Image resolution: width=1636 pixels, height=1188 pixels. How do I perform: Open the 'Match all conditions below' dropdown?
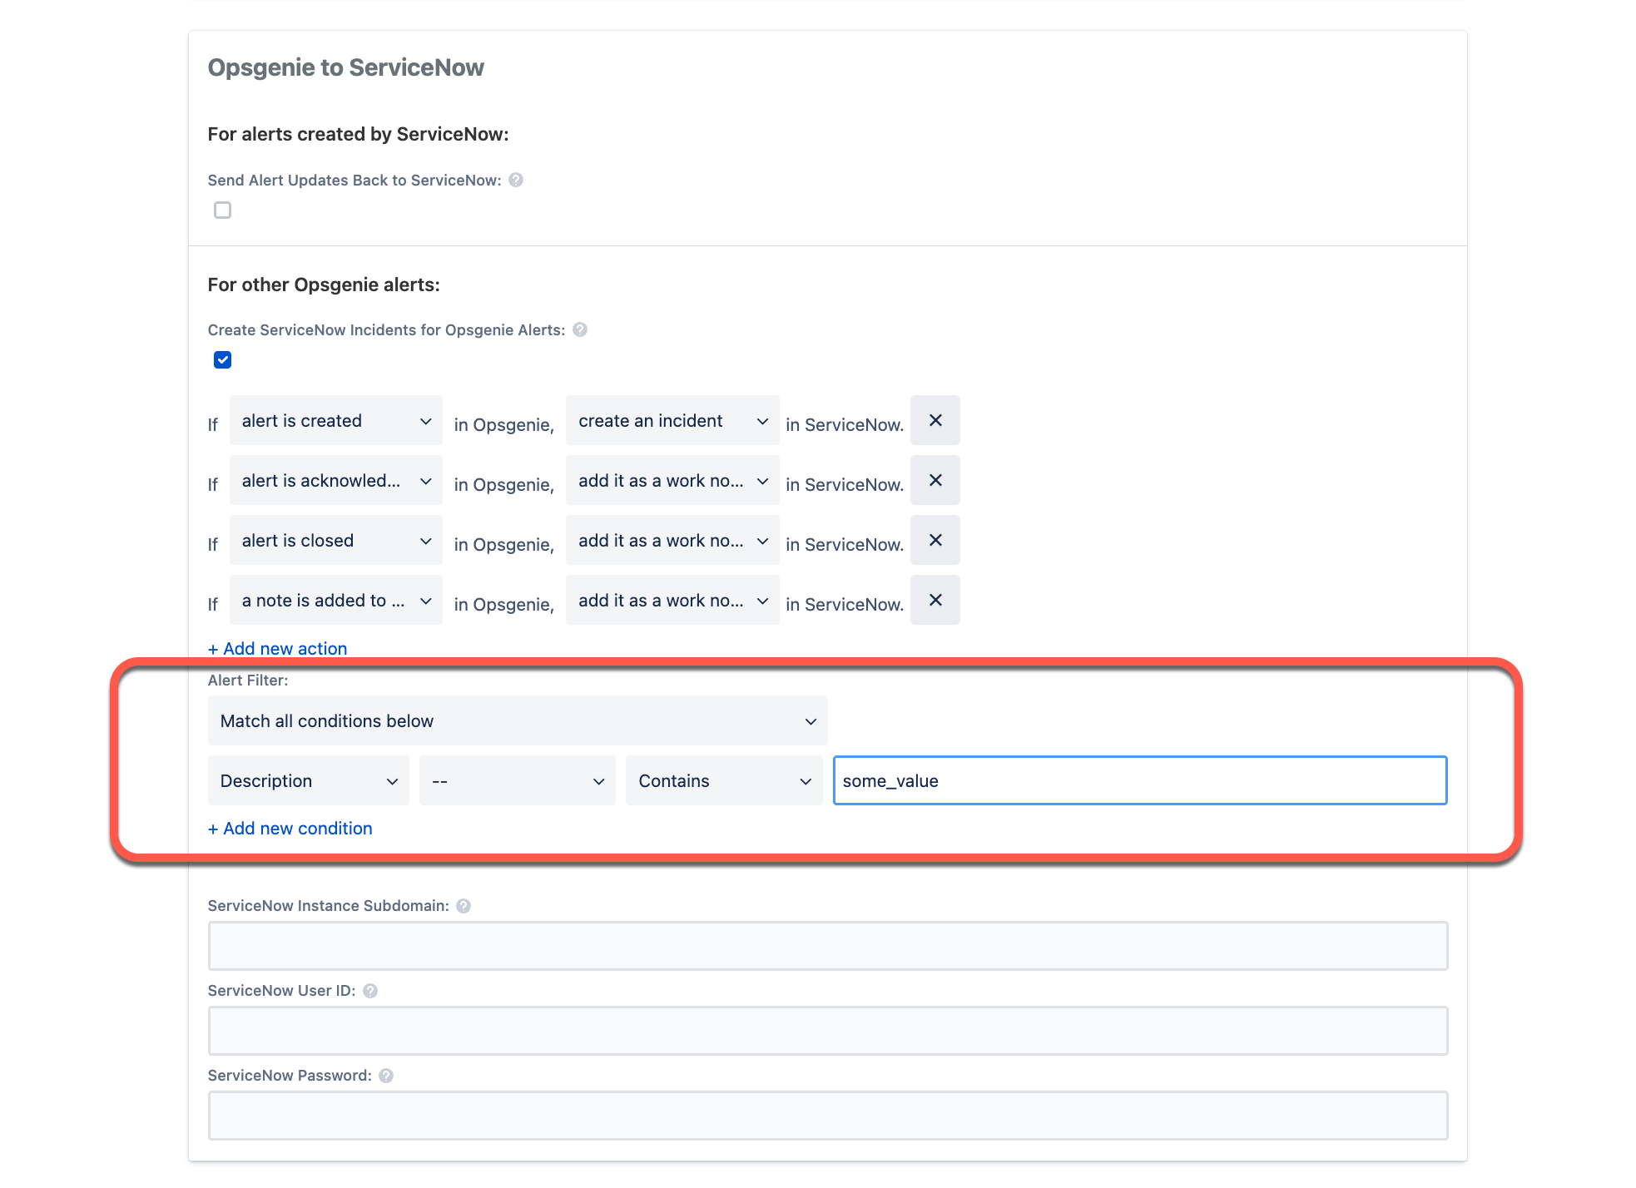(517, 720)
